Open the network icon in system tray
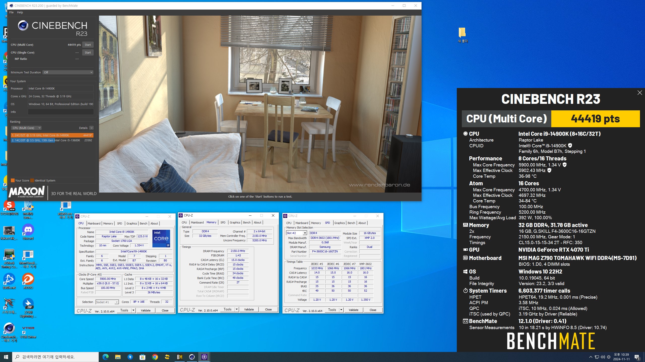The height and width of the screenshot is (362, 645). pos(597,357)
